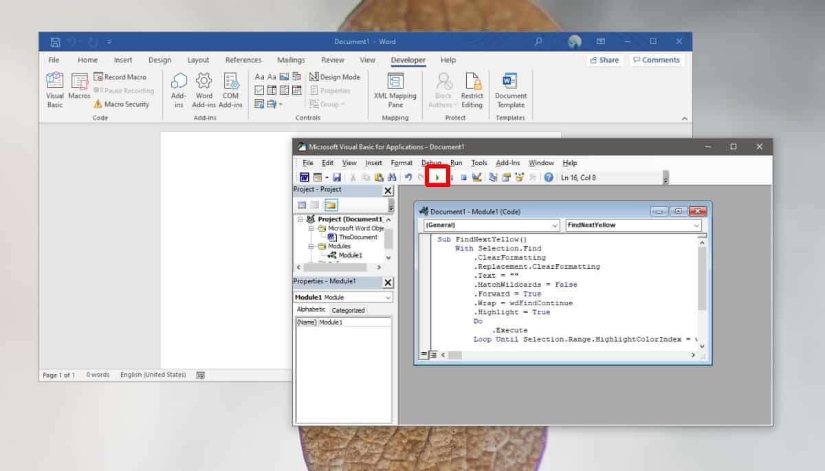Select the Object Browser icon in VBA toolbar
825x471 pixels.
coord(519,177)
